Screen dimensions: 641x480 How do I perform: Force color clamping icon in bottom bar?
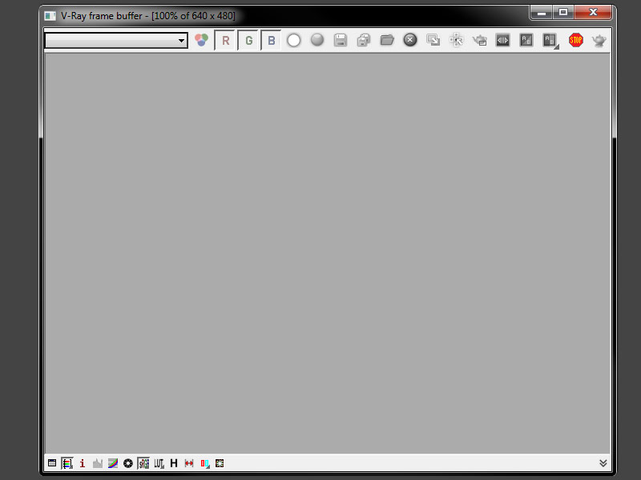coord(67,463)
